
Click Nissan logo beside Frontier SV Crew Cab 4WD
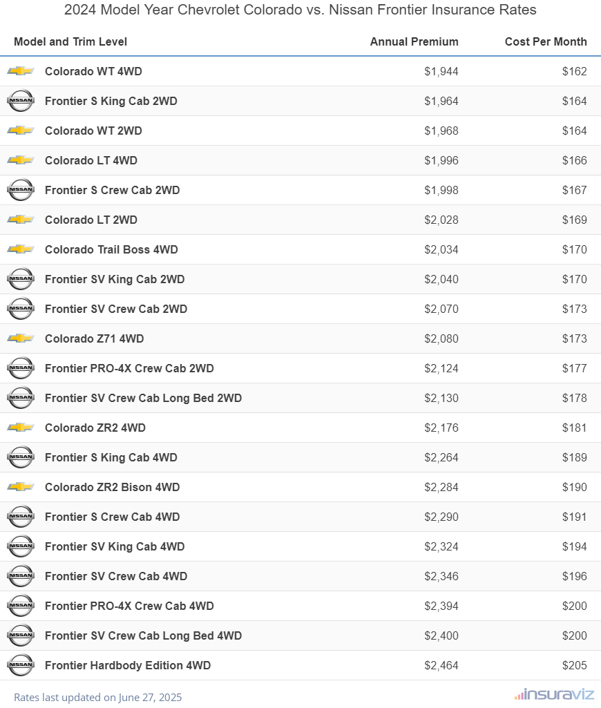pos(21,576)
